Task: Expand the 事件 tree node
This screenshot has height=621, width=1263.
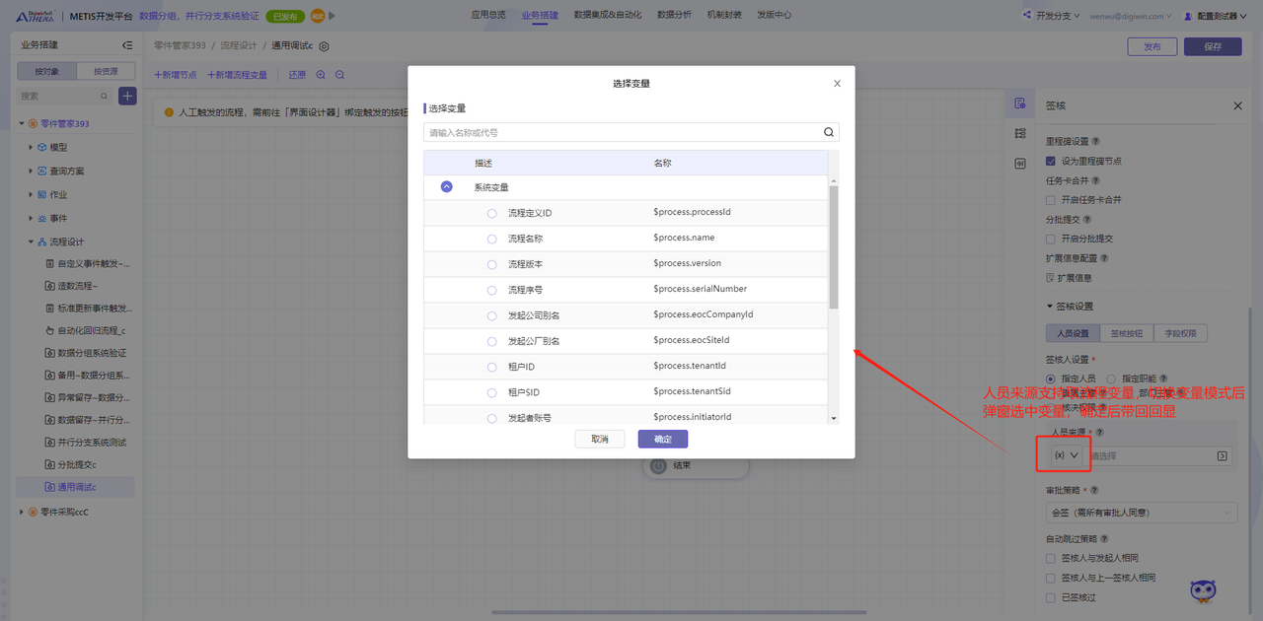Action: point(31,218)
